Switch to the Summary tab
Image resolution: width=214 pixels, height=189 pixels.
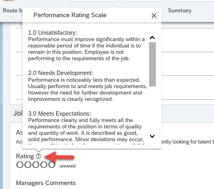coord(180,11)
